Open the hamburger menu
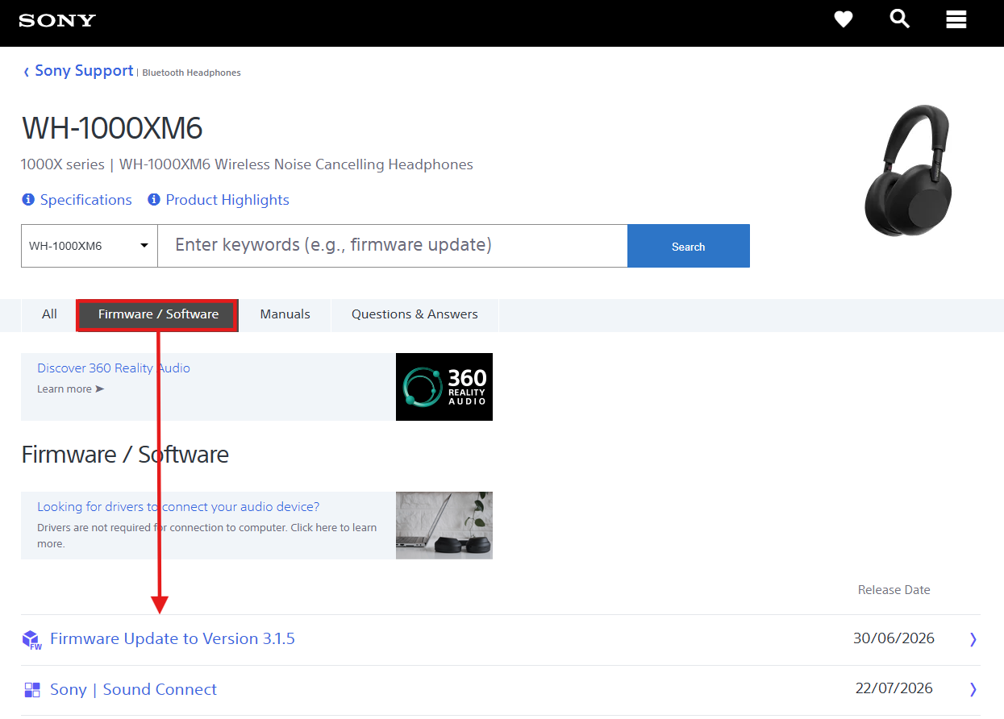Viewport: 1004px width, 719px height. (x=956, y=19)
